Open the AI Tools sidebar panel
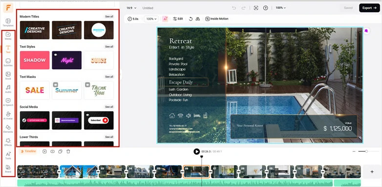382x187 pixels. coord(8,155)
